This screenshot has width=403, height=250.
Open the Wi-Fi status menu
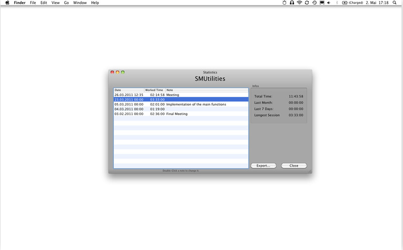299,2
